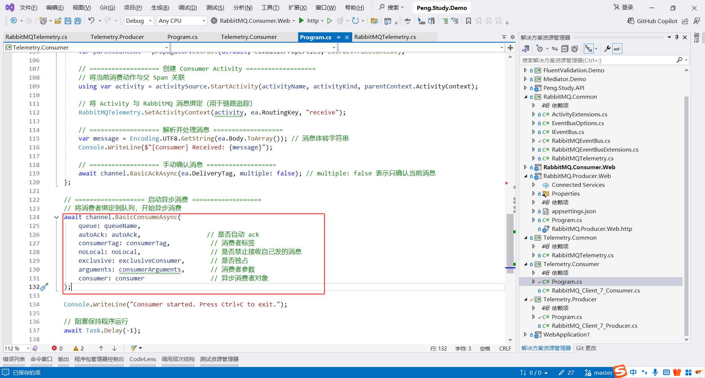This screenshot has height=378, width=705.
Task: Click the split editor window handle
Action: pyautogui.click(x=510, y=48)
